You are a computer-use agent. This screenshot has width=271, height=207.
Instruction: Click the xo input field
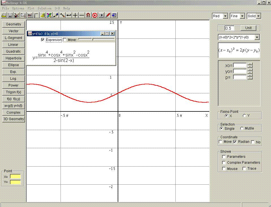pyautogui.click(x=240, y=65)
